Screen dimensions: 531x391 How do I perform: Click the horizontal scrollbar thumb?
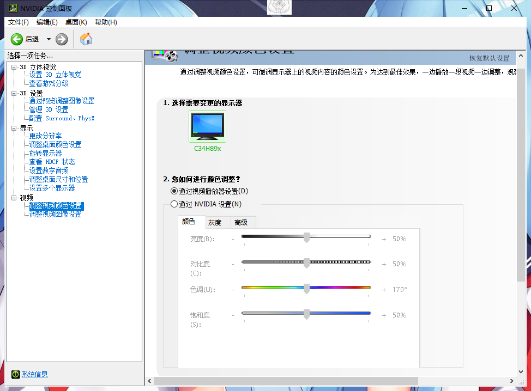pos(286,381)
